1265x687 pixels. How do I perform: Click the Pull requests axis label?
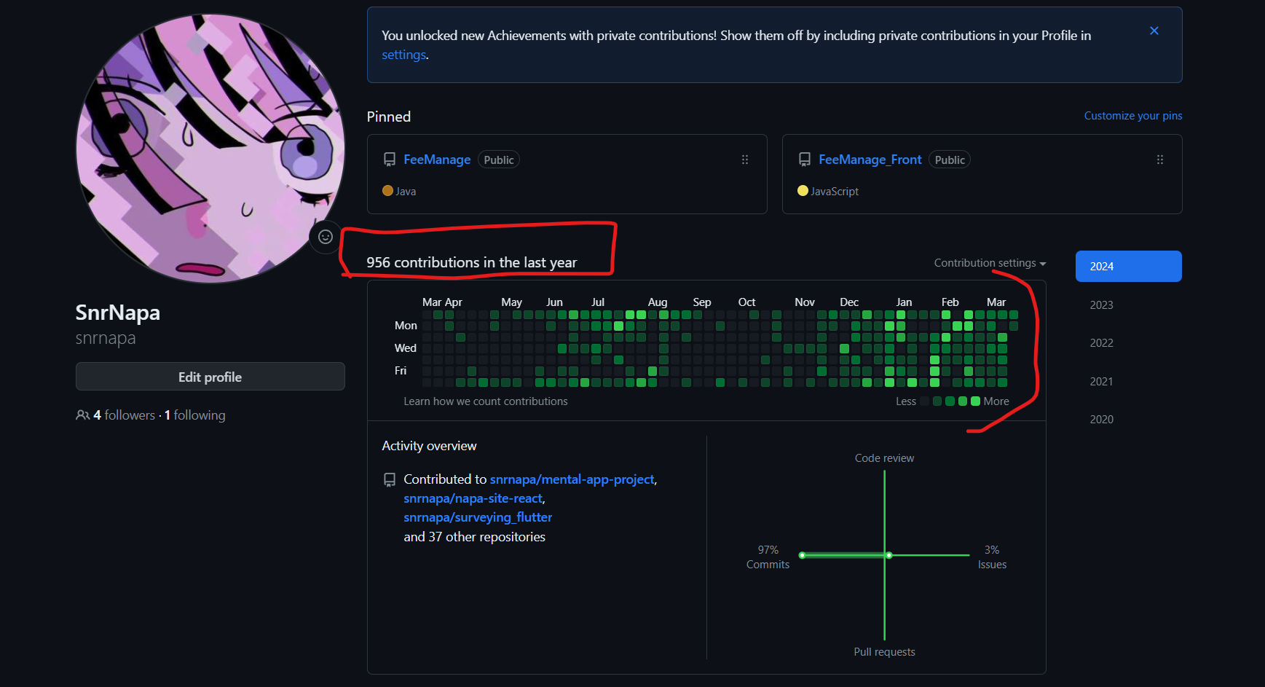click(x=884, y=652)
